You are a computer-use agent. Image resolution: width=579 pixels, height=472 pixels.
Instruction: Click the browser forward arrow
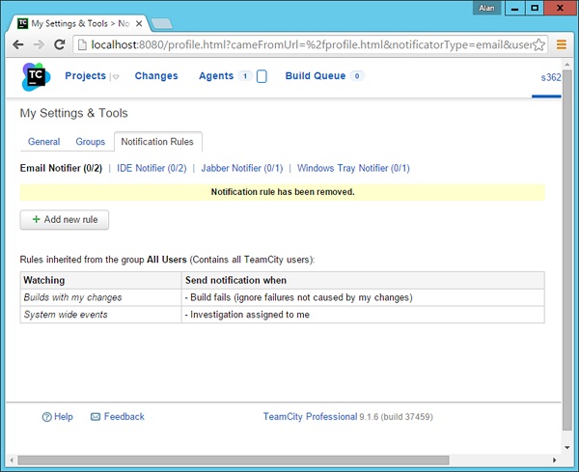pos(39,44)
